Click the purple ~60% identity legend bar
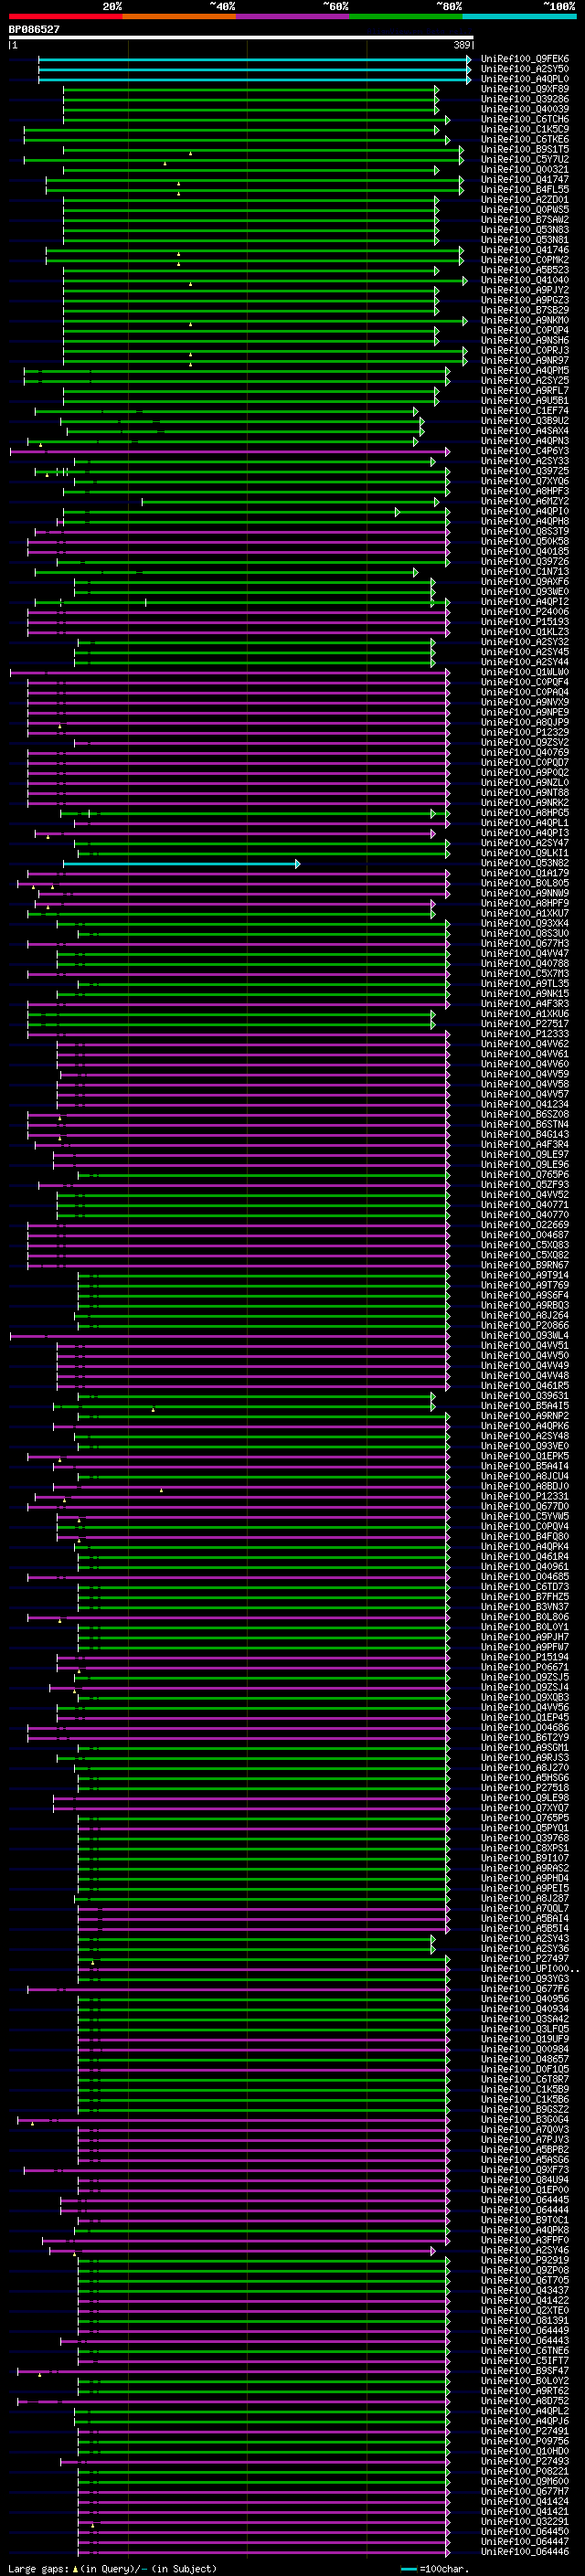This screenshot has width=585, height=2576. coord(292,16)
